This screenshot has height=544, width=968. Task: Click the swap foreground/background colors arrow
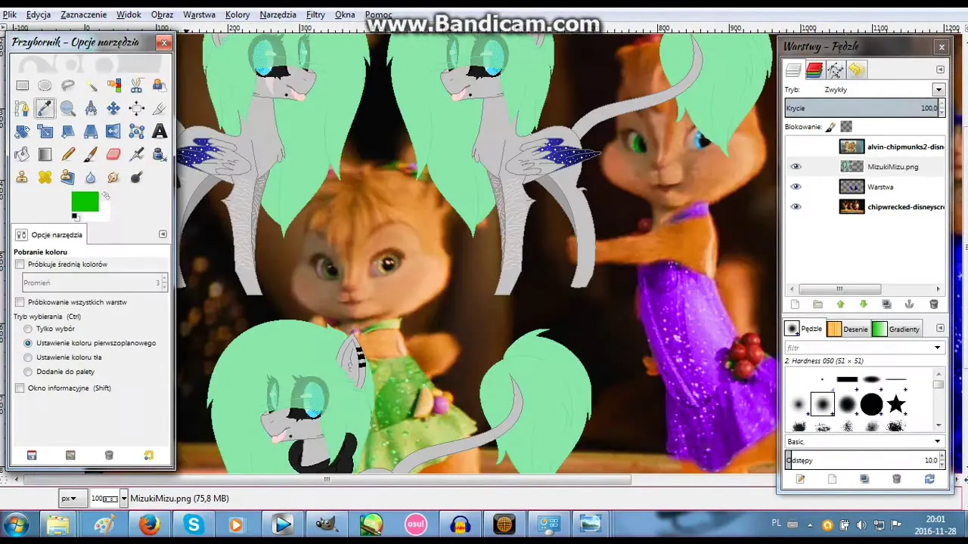(106, 196)
